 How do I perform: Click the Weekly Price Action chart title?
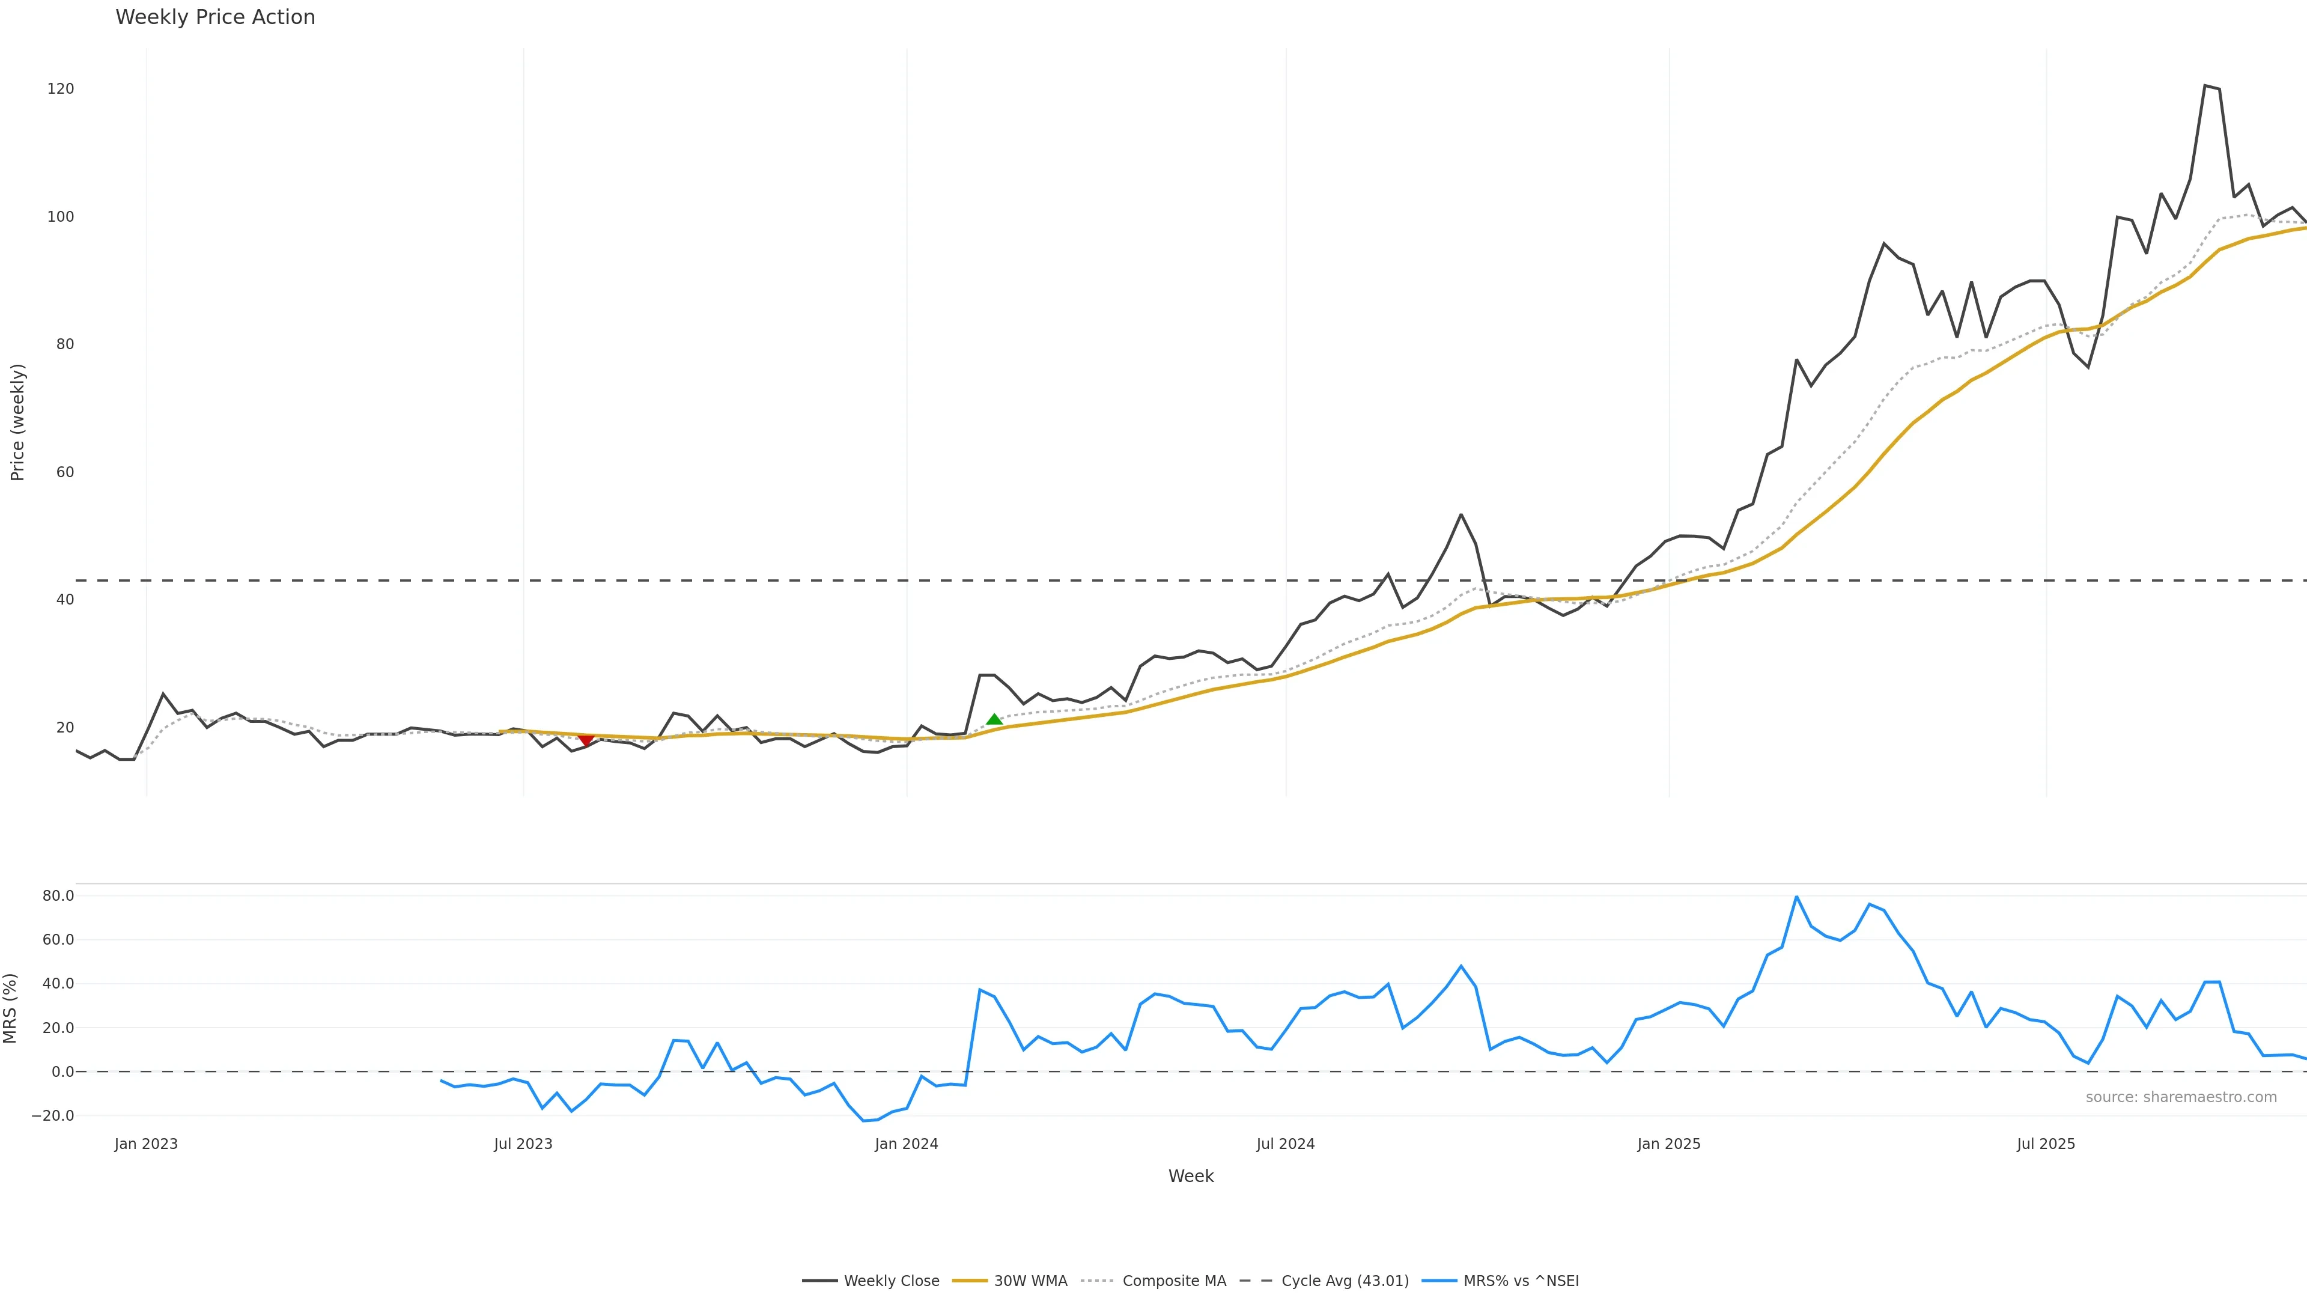(215, 17)
